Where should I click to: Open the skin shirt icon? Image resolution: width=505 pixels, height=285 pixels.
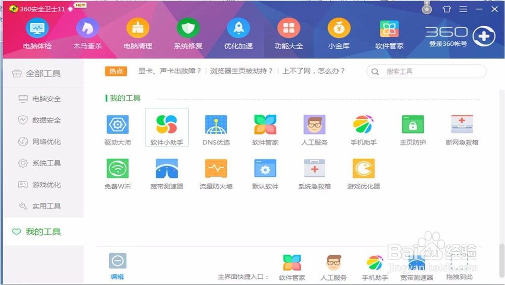click(447, 9)
